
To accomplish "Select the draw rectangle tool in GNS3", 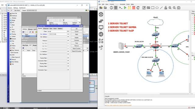I will coord(153,8).
